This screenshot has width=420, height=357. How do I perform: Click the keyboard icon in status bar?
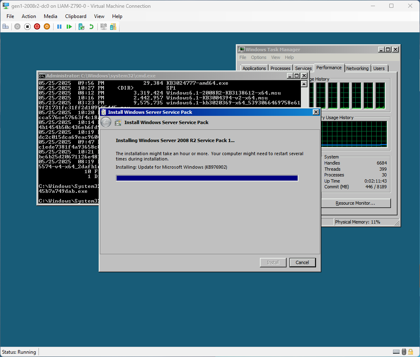pos(396,352)
